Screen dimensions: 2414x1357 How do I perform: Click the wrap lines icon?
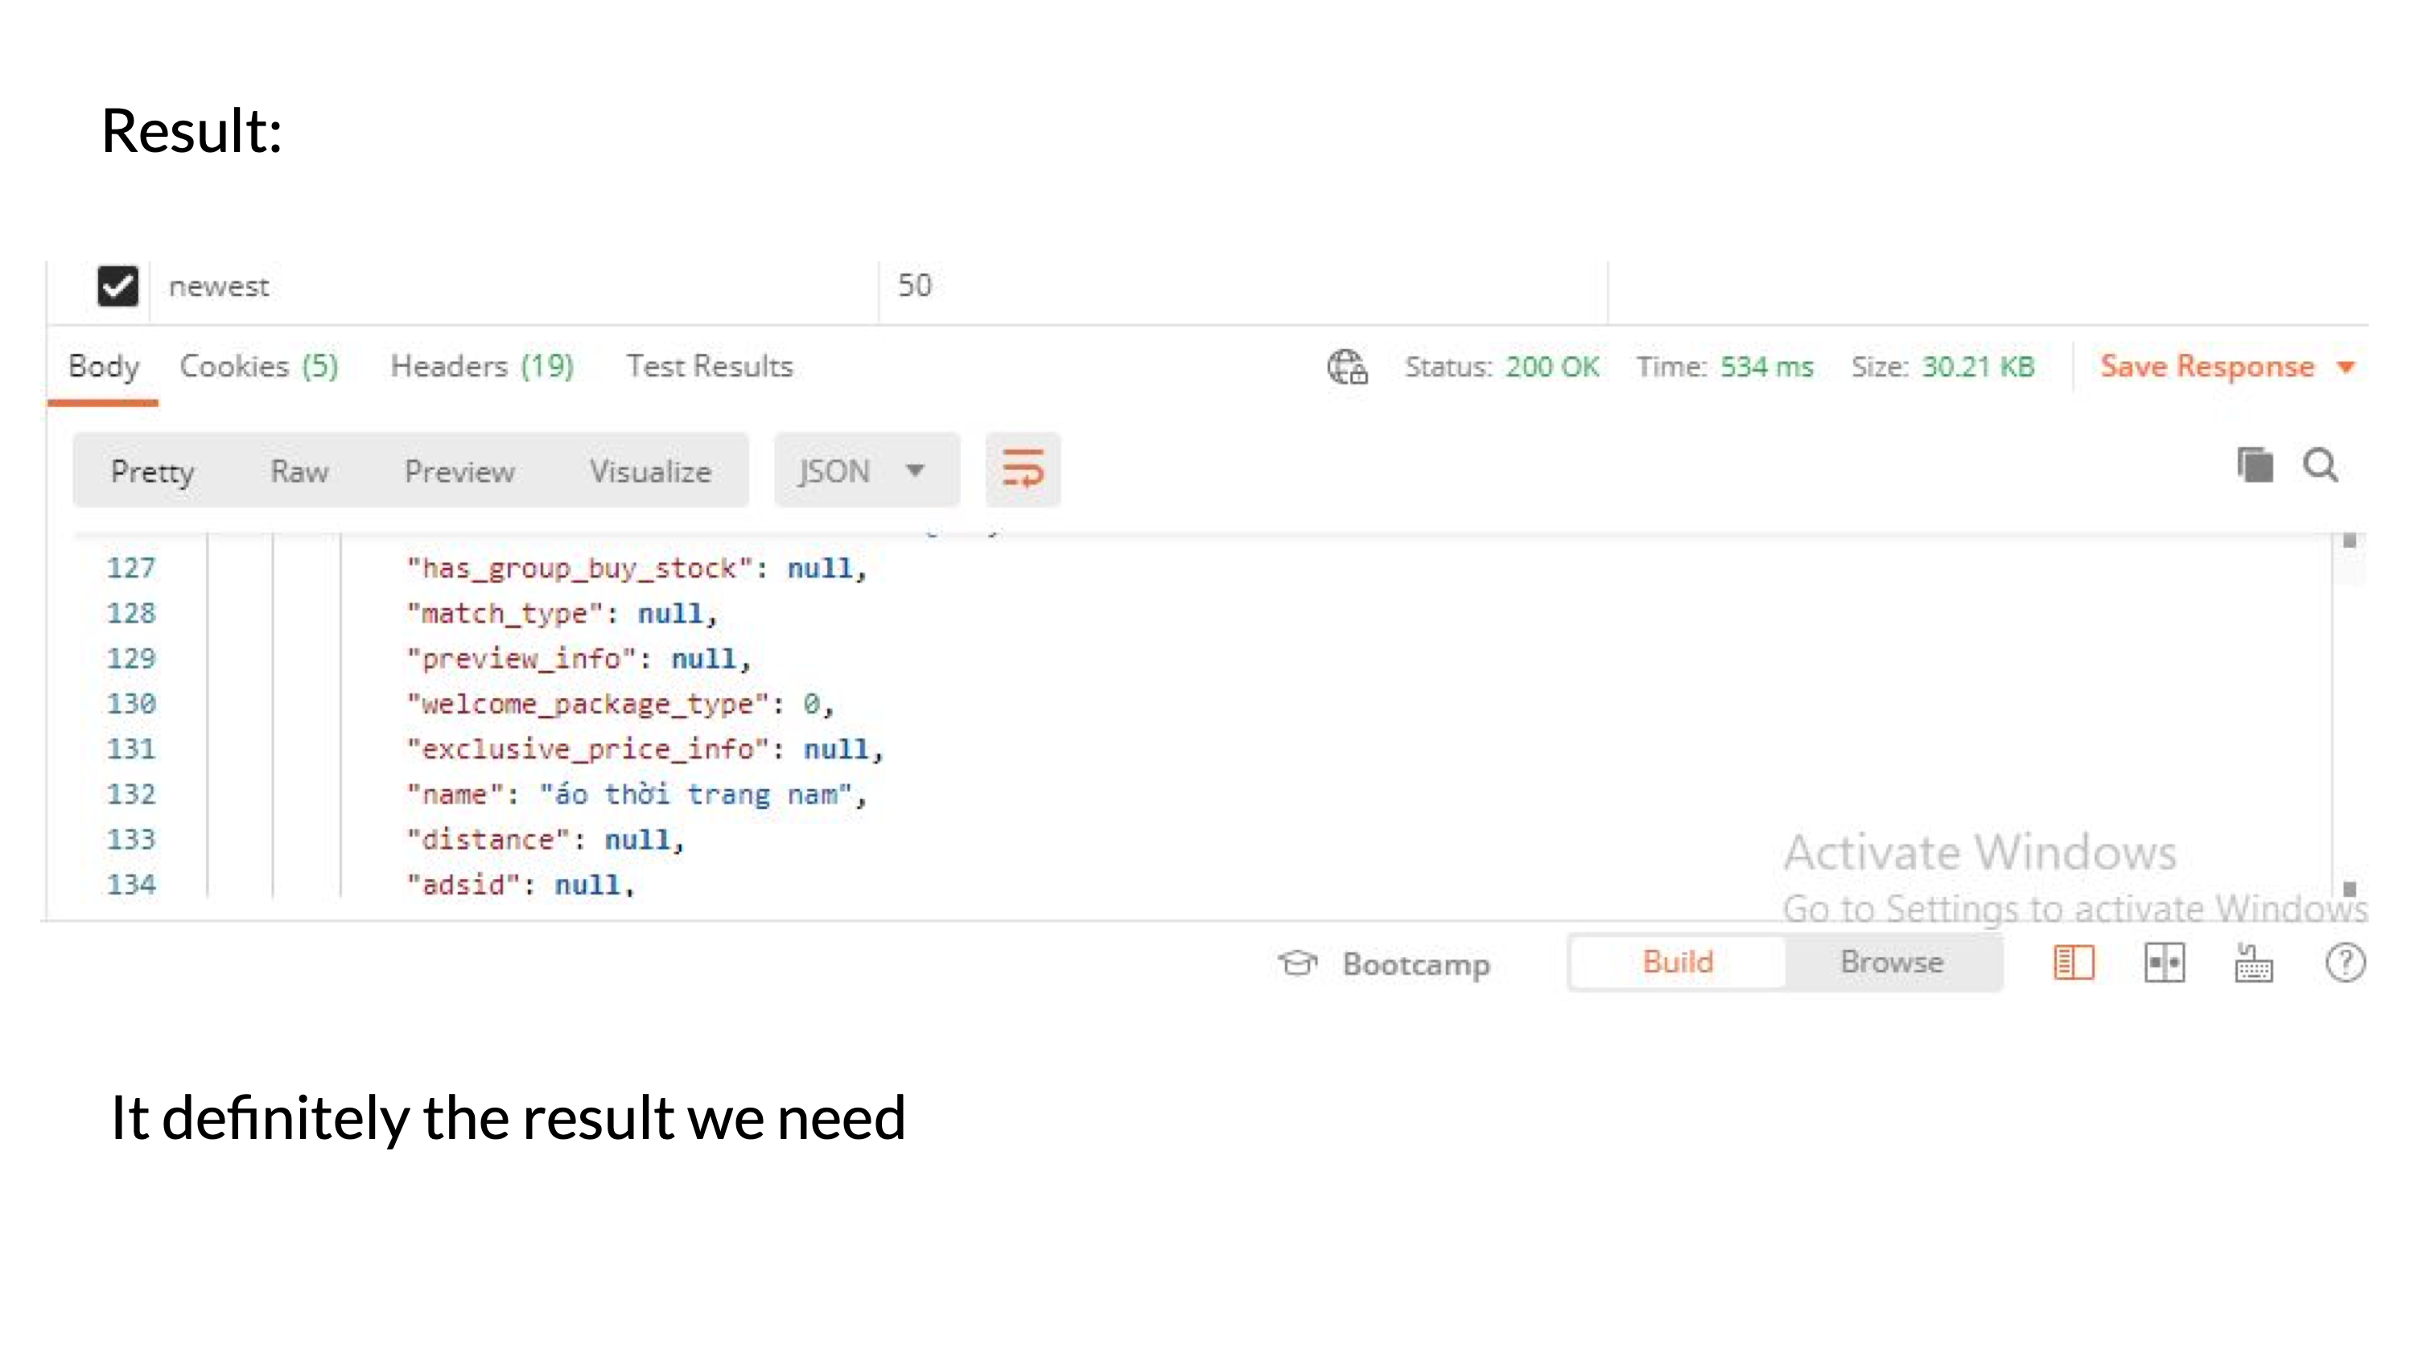click(1023, 468)
